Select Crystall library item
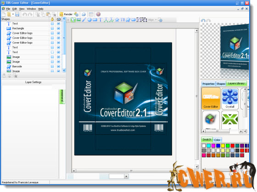257x192 pixels. [x=230, y=99]
